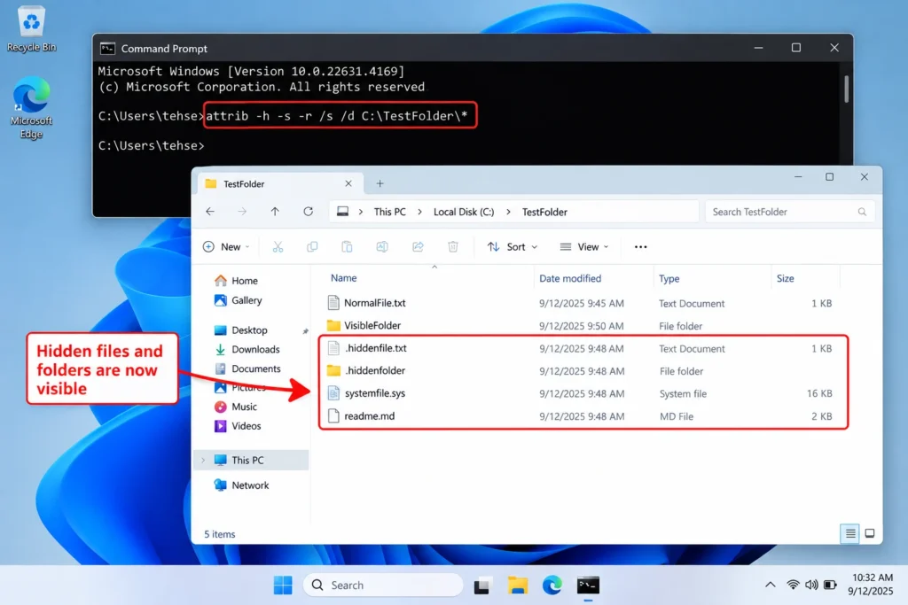Expand chevron before This PC in breadcrumb
This screenshot has height=605, width=908.
tap(361, 212)
